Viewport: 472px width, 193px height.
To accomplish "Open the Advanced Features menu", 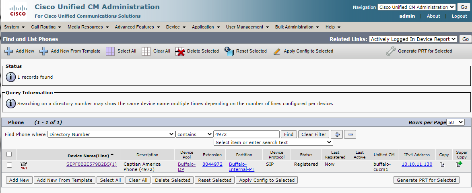I will click(x=137, y=27).
